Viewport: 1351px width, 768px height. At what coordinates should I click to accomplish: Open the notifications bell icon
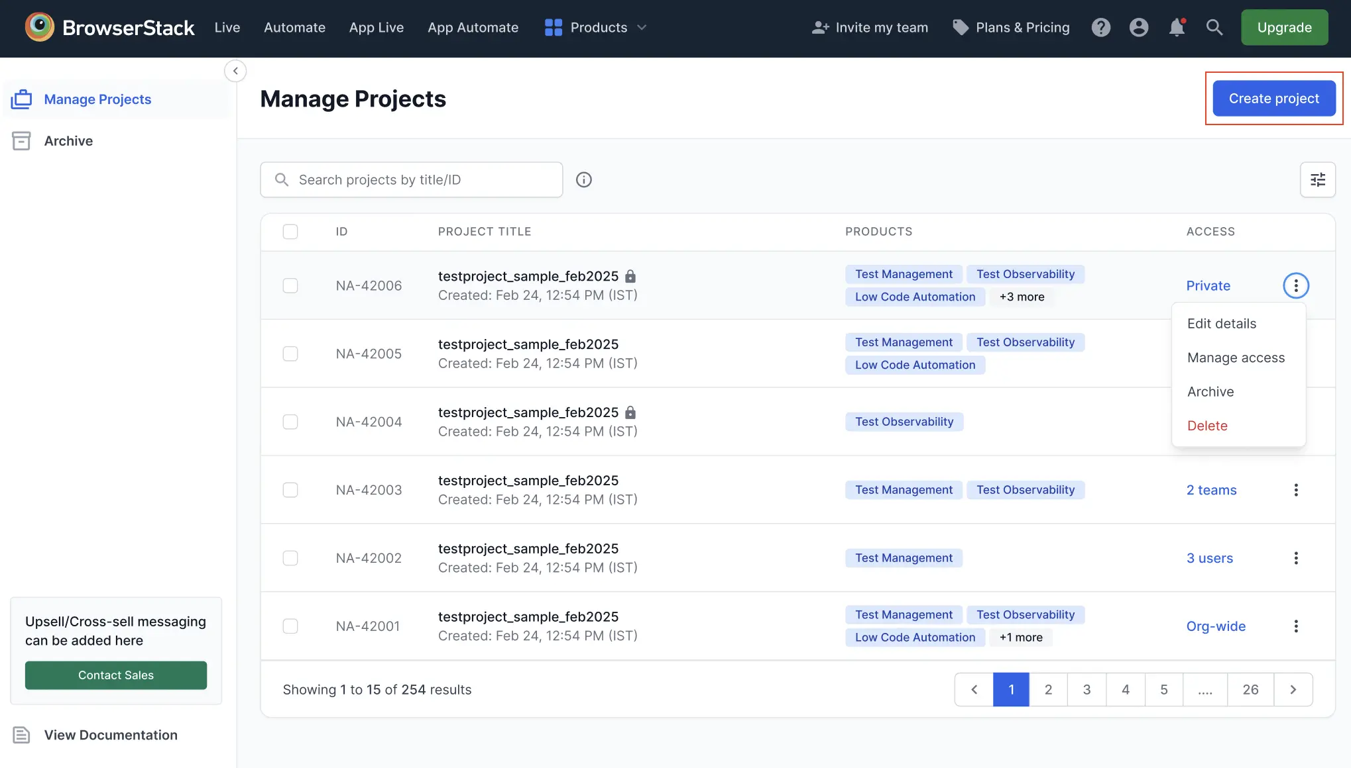coord(1177,28)
